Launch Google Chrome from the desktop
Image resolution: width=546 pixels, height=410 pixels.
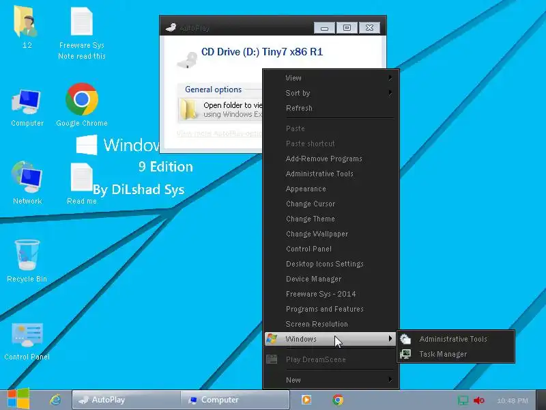pos(82,105)
